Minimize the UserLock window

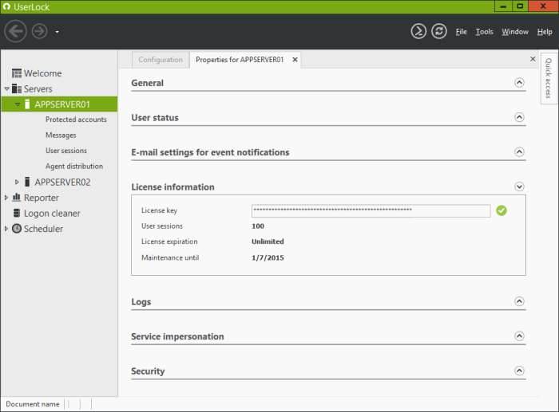pyautogui.click(x=503, y=6)
